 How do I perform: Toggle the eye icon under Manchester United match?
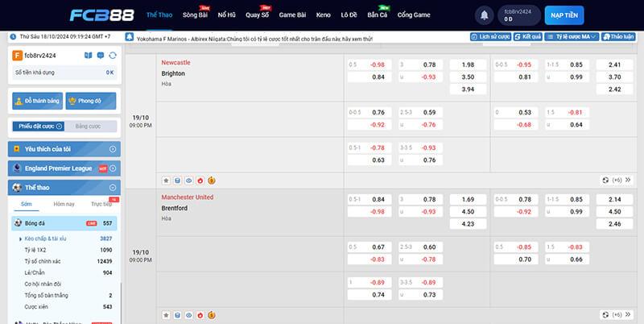[x=189, y=314]
